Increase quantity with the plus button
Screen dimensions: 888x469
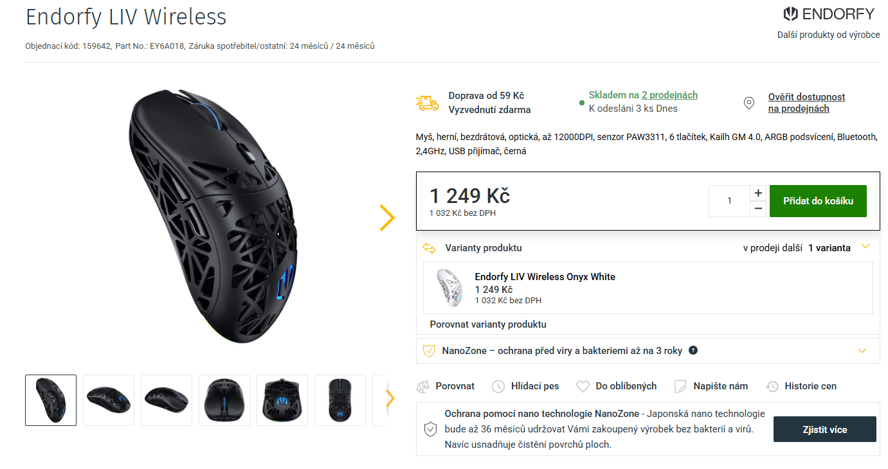coord(758,193)
